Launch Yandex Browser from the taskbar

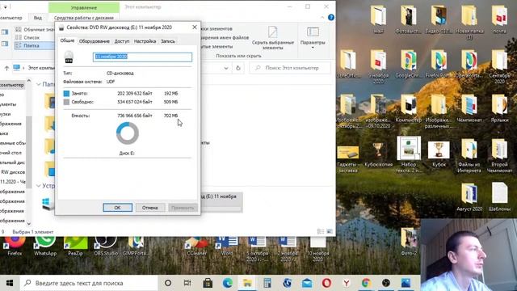(347, 283)
